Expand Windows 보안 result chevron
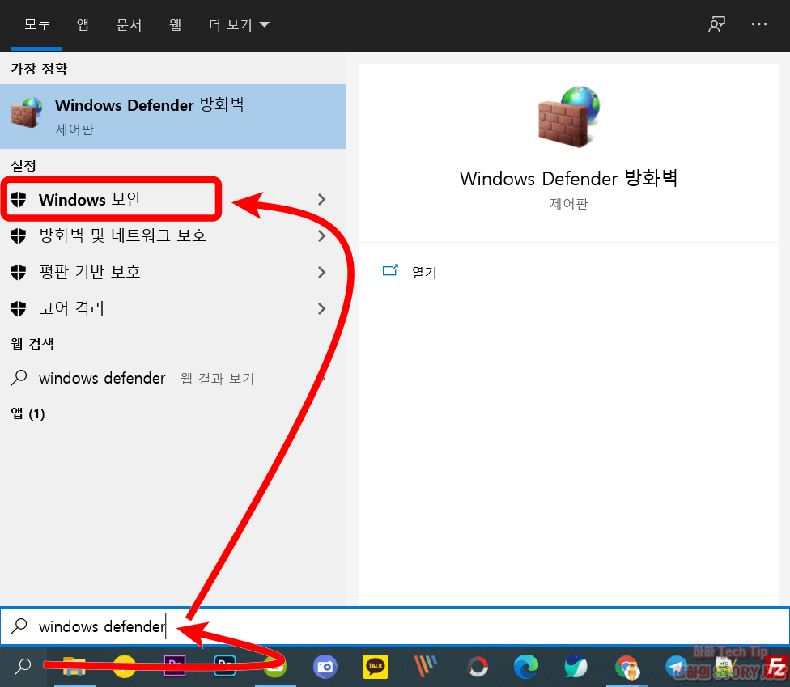The image size is (790, 687). click(x=322, y=199)
